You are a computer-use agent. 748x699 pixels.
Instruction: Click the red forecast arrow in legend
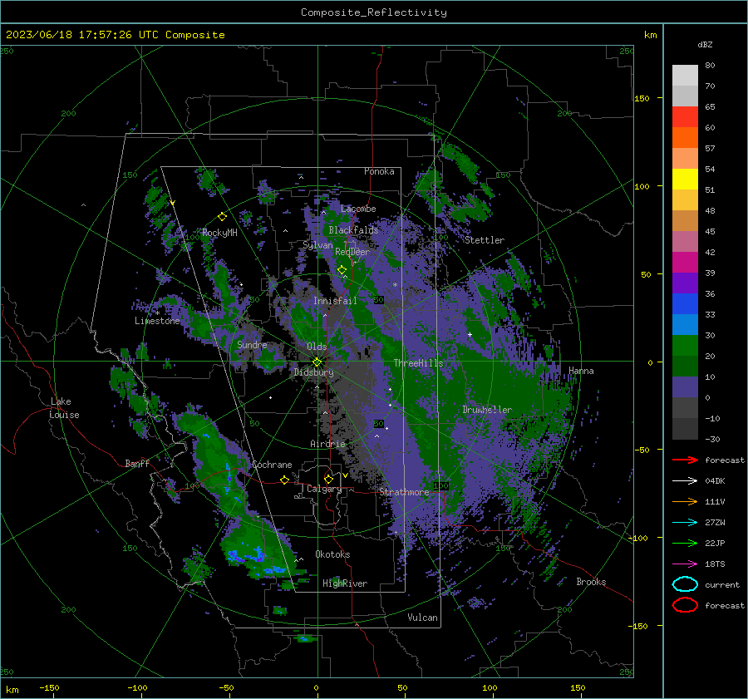685,460
